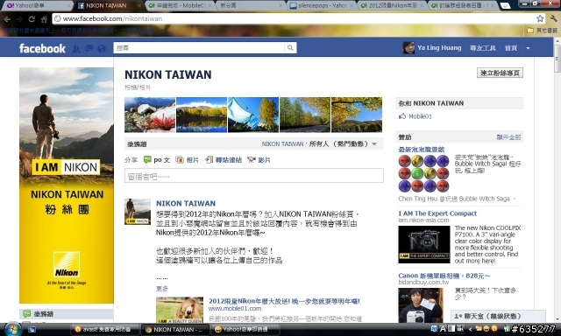Click the browser back arrow
This screenshot has width=561, height=336.
pyautogui.click(x=7, y=18)
